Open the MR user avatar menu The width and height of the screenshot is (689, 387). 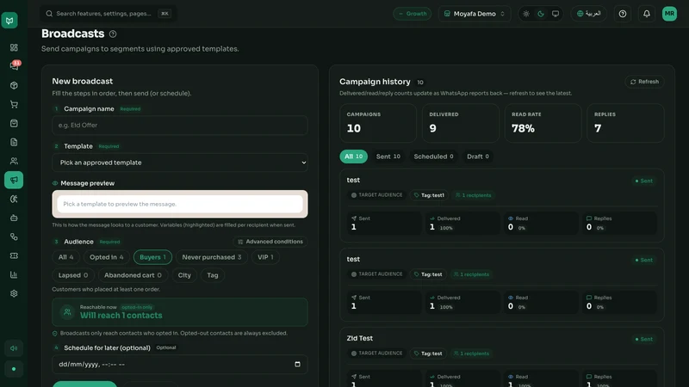(670, 14)
